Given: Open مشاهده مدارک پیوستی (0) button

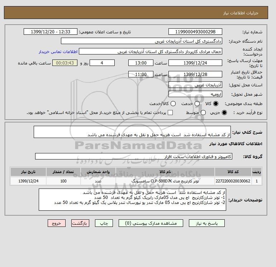Looking at the screenshot, I should 151,223.
